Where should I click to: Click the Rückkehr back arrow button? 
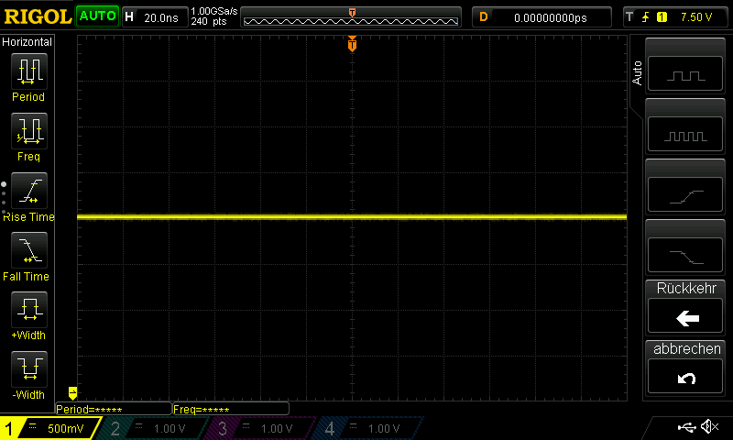coord(685,316)
